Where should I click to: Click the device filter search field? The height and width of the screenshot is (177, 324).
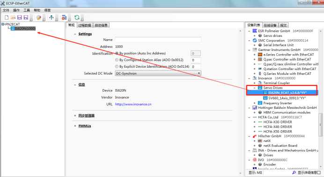(x=277, y=172)
